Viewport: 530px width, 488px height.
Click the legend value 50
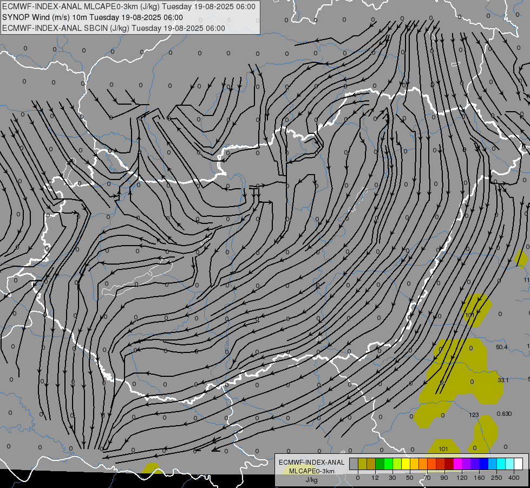(410, 478)
